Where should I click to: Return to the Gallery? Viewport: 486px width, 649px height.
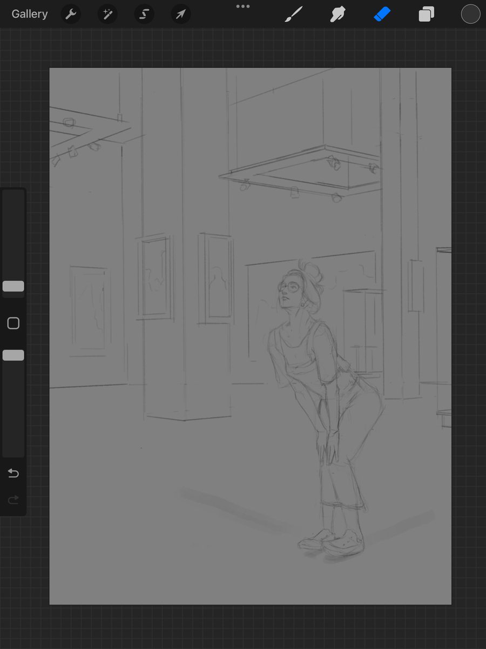click(x=30, y=14)
